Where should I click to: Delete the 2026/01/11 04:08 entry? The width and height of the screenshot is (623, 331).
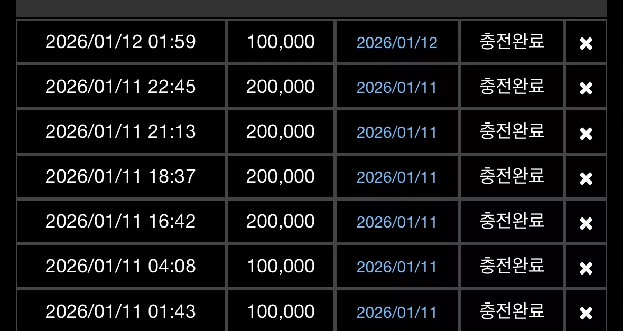(586, 268)
